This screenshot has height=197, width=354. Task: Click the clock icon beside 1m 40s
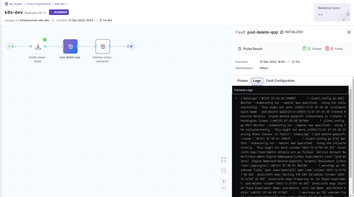click(x=101, y=20)
